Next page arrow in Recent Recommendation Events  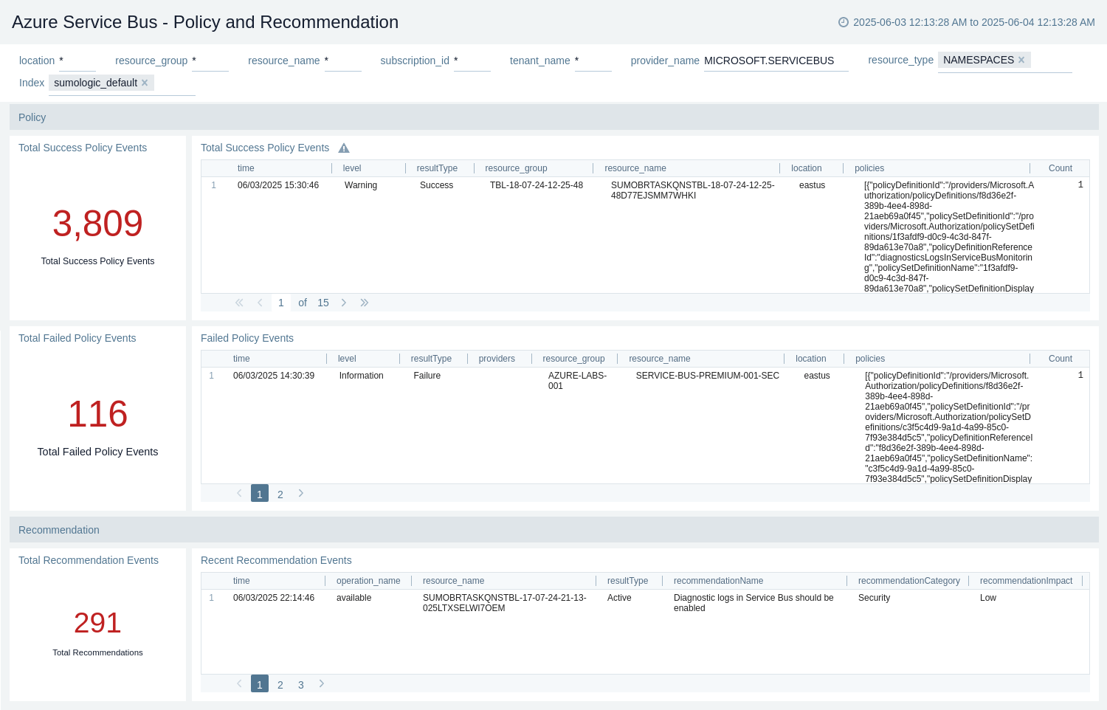click(322, 683)
